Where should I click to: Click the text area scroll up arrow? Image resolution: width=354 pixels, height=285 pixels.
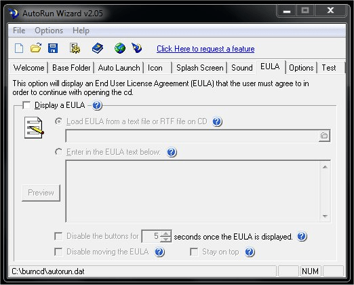point(325,167)
